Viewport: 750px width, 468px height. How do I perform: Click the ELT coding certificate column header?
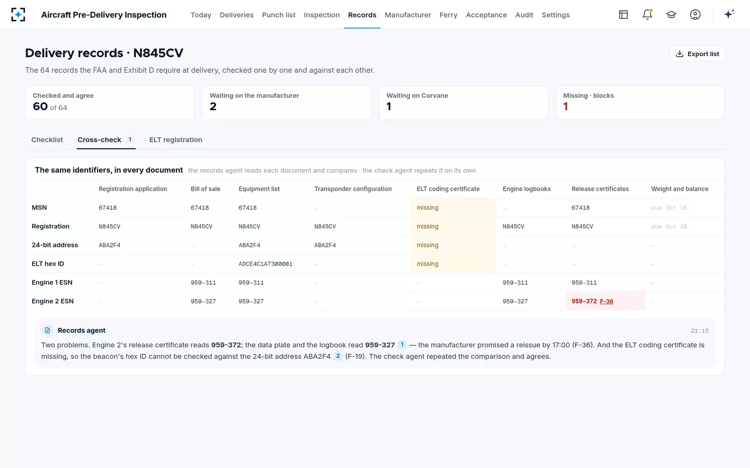point(448,189)
